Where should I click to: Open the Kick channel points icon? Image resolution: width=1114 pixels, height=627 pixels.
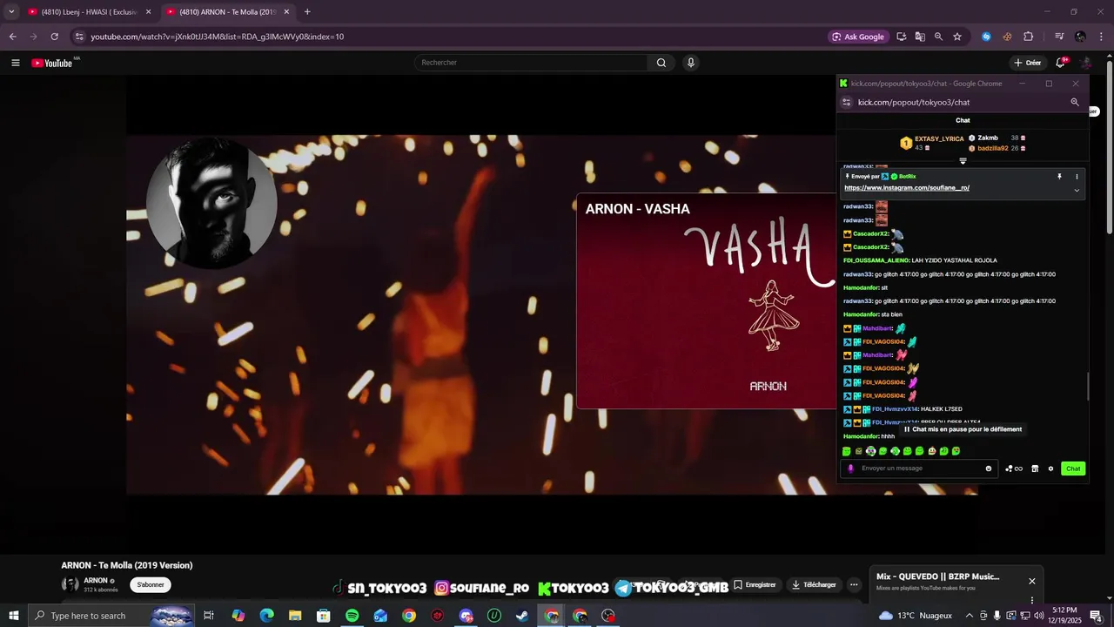pyautogui.click(x=1014, y=469)
